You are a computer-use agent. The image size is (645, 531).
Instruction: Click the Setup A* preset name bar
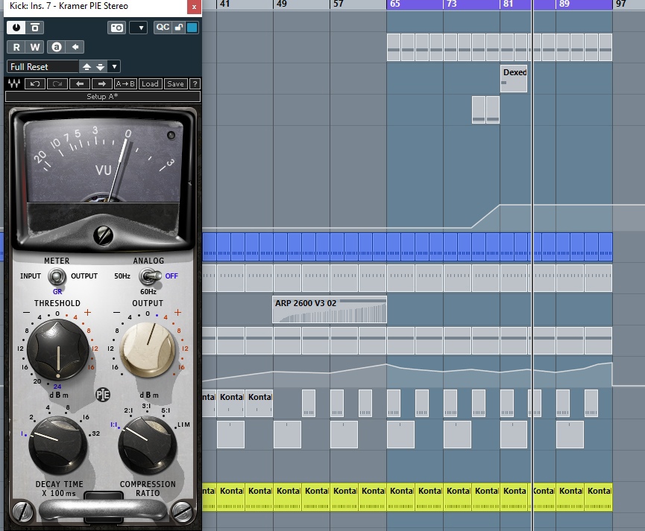click(103, 97)
